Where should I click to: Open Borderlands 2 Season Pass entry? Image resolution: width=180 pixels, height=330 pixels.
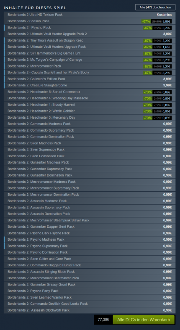(90, 21)
